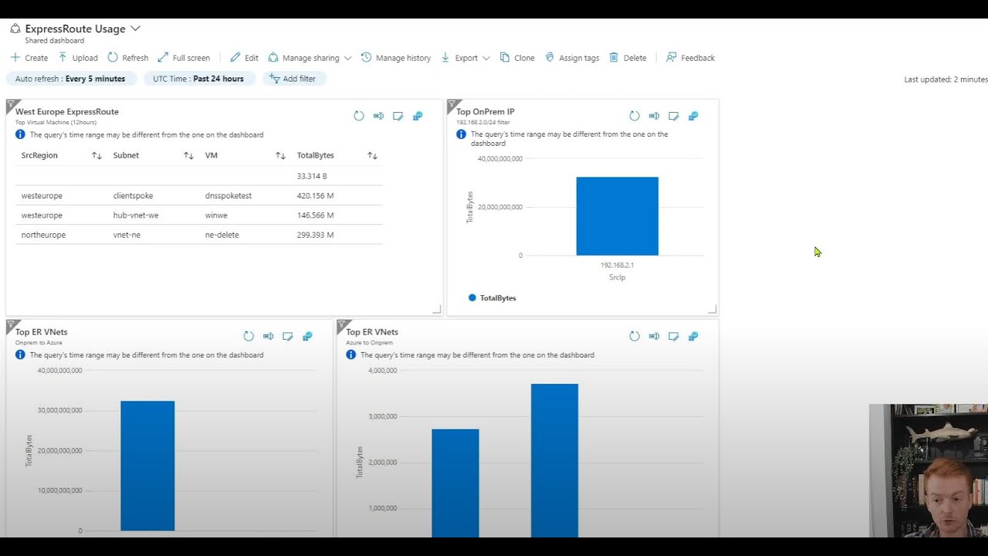The image size is (988, 556).
Task: Select the 'vnet-ne' subnet cell
Action: click(127, 235)
